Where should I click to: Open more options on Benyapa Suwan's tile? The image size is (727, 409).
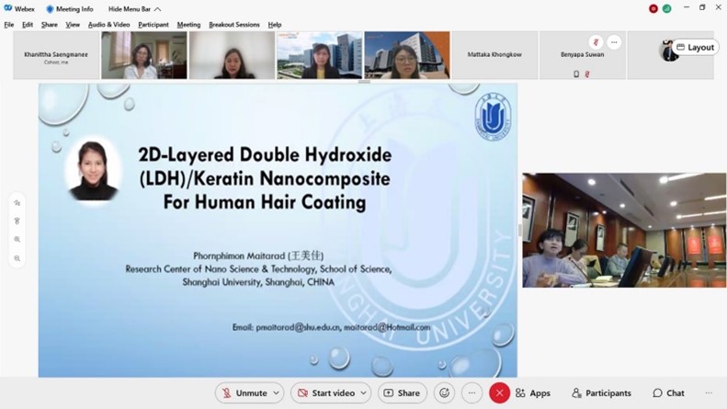[x=614, y=42]
